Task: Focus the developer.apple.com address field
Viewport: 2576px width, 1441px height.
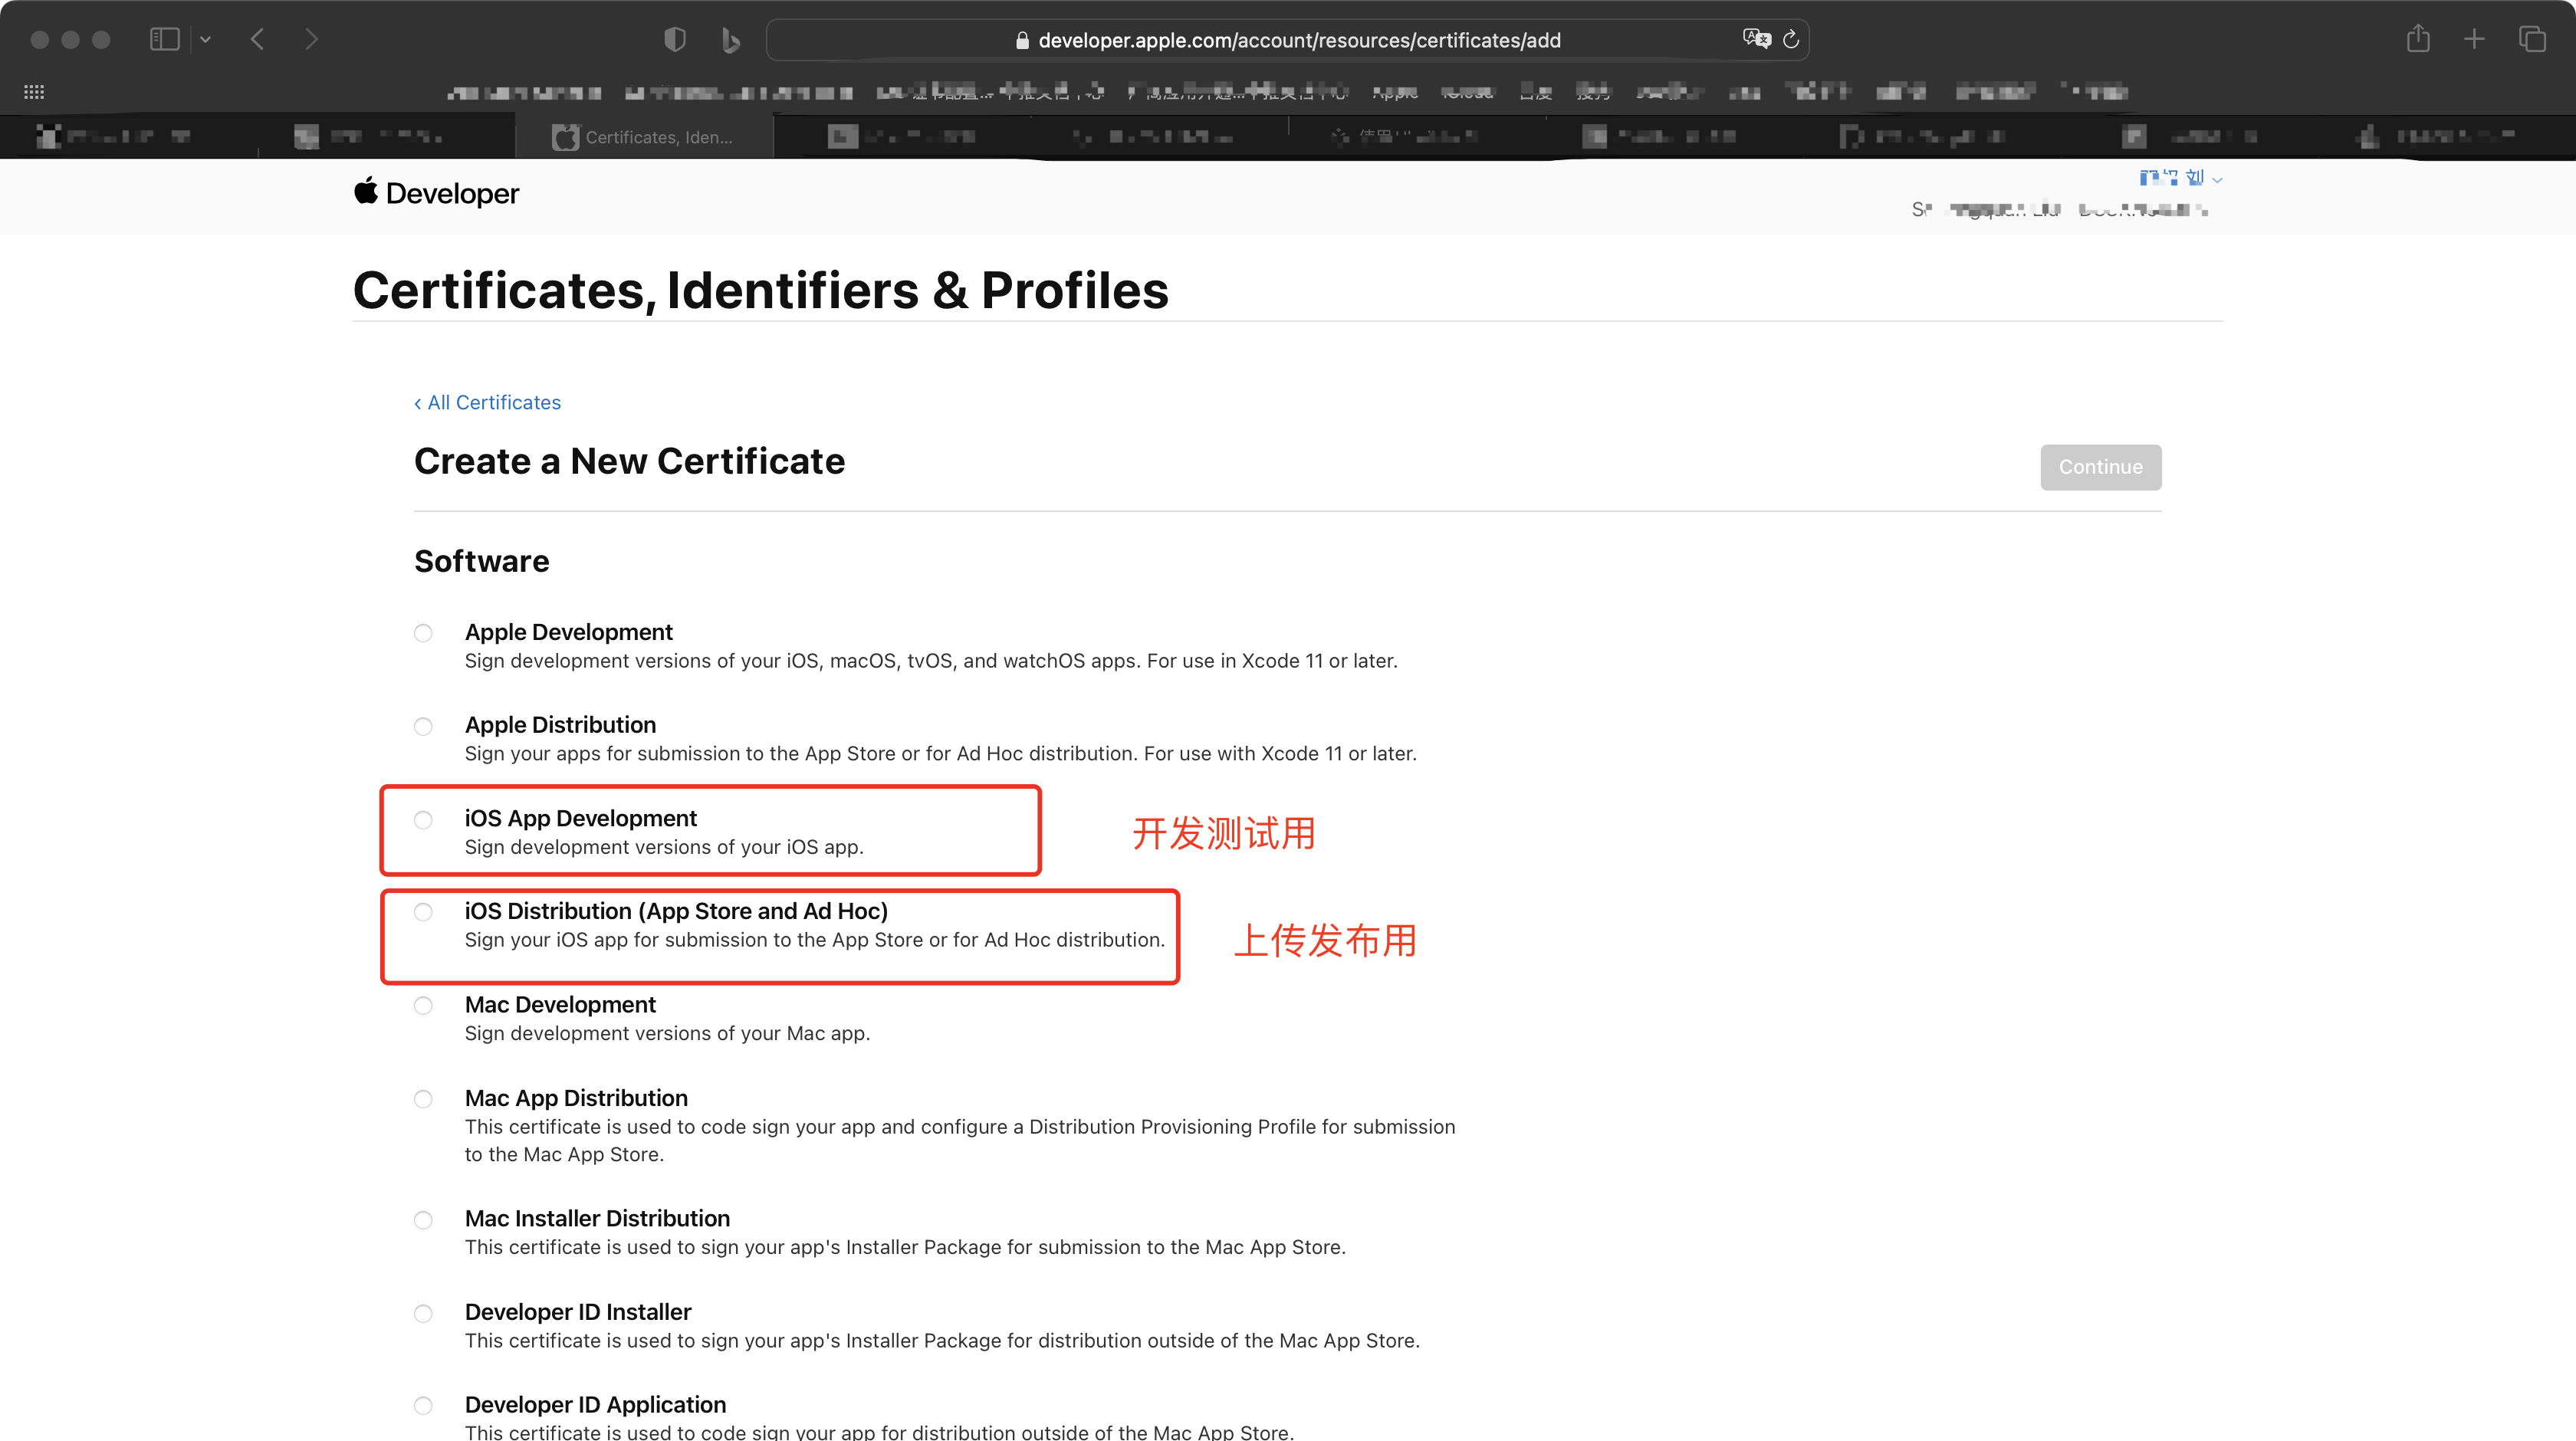Action: pyautogui.click(x=1288, y=40)
